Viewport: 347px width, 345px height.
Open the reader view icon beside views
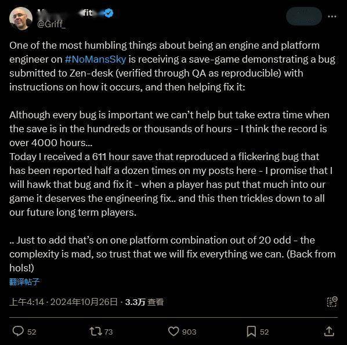point(332,302)
